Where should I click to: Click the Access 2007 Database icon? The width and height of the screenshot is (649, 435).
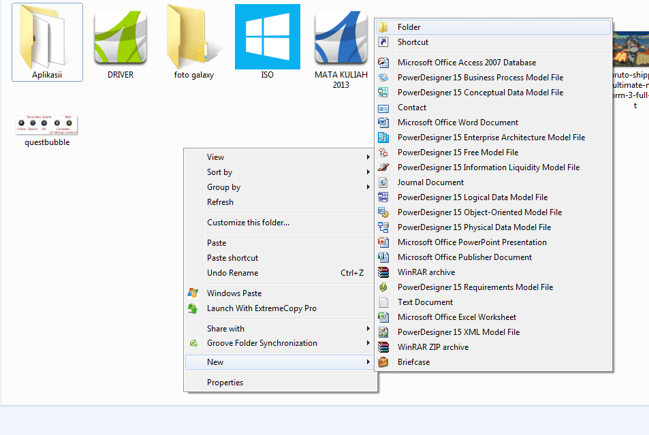click(383, 63)
